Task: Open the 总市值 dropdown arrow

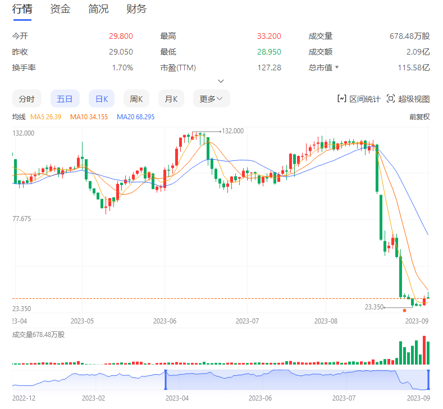Action: [337, 68]
